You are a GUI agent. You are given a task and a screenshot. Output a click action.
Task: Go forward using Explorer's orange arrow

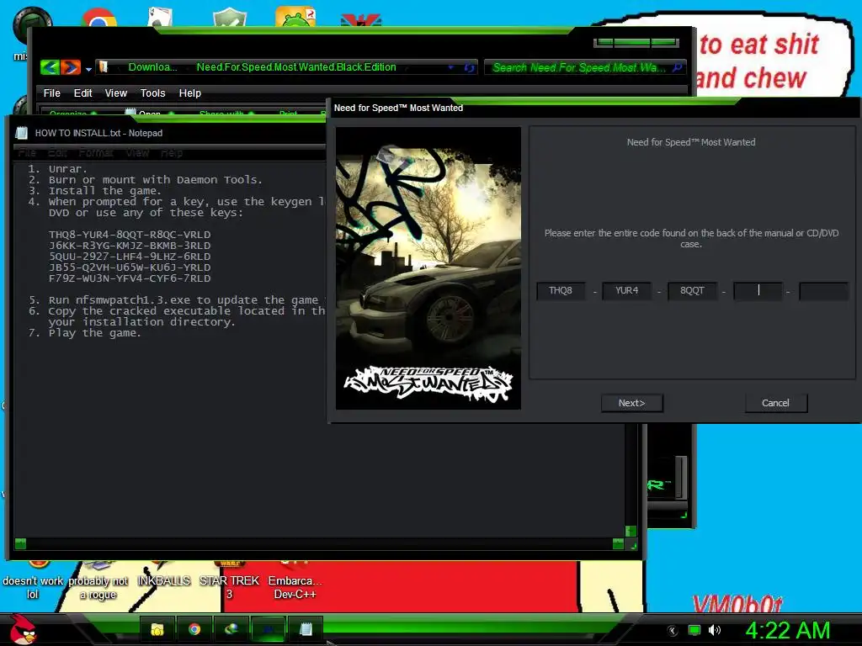[71, 67]
